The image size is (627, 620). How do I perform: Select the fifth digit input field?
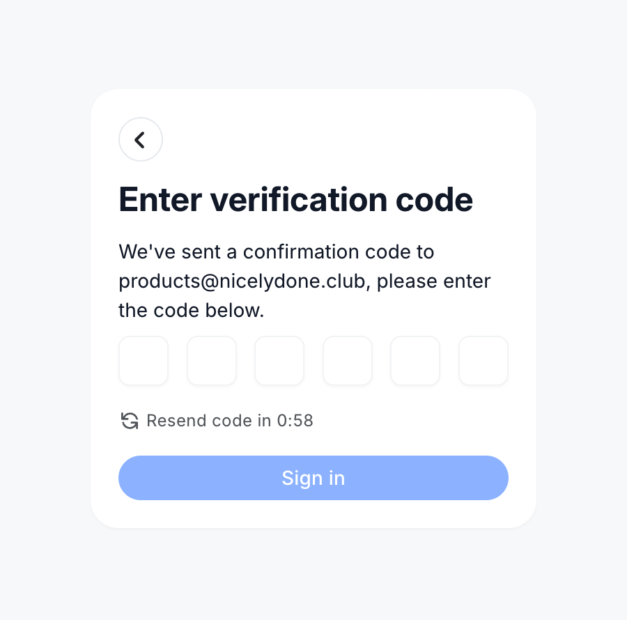415,361
